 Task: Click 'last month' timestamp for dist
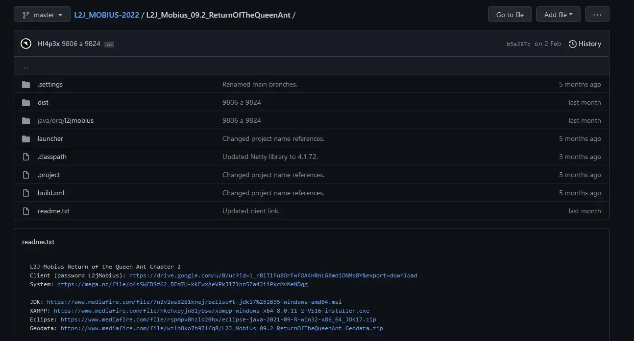click(585, 102)
